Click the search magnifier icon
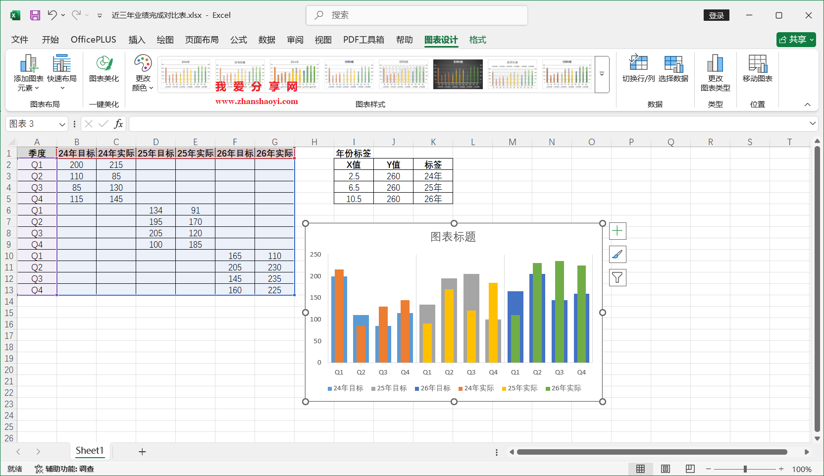824x476 pixels. pyautogui.click(x=319, y=15)
